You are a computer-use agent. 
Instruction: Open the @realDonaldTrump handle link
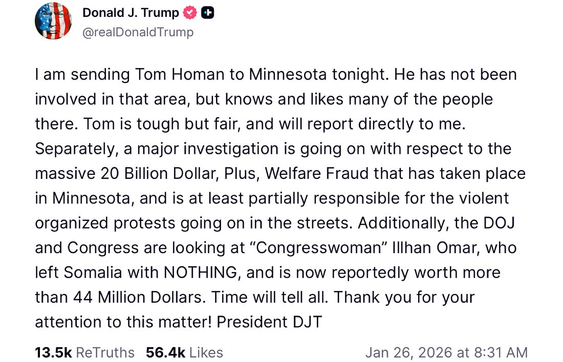(138, 32)
